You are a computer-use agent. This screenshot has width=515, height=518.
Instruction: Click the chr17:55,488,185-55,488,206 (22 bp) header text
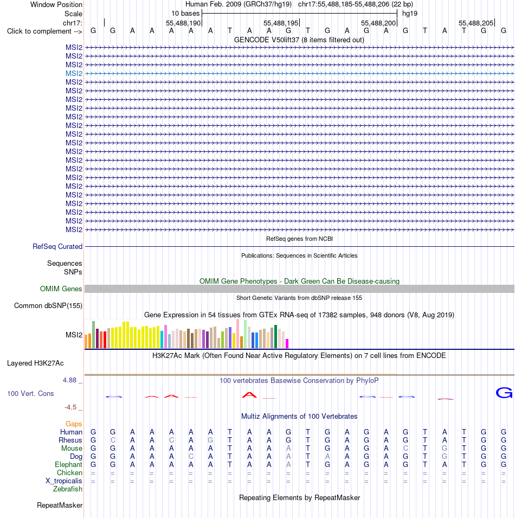point(356,4)
